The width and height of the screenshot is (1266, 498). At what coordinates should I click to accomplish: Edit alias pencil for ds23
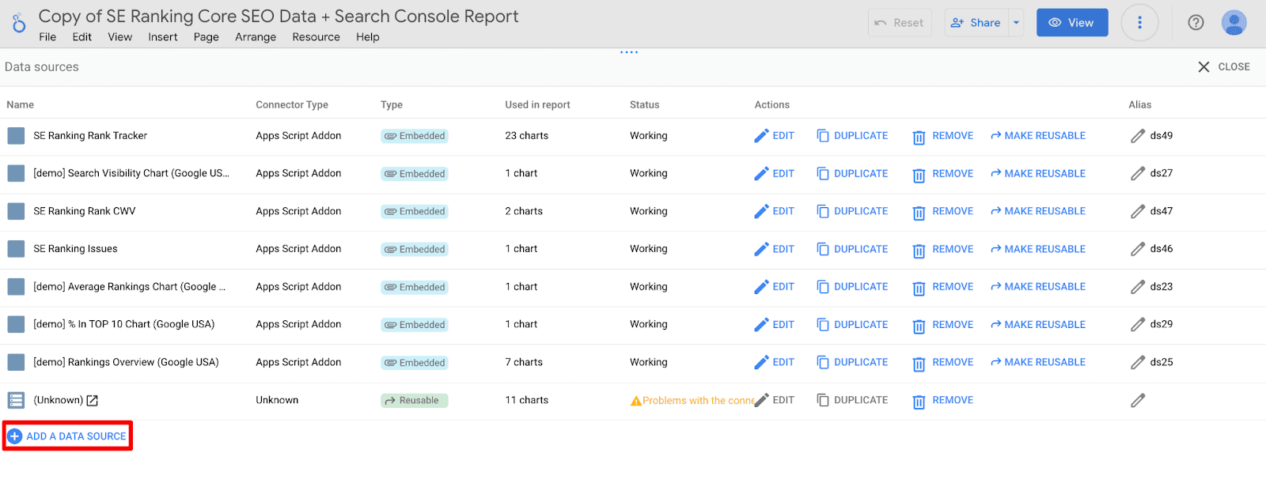1138,287
